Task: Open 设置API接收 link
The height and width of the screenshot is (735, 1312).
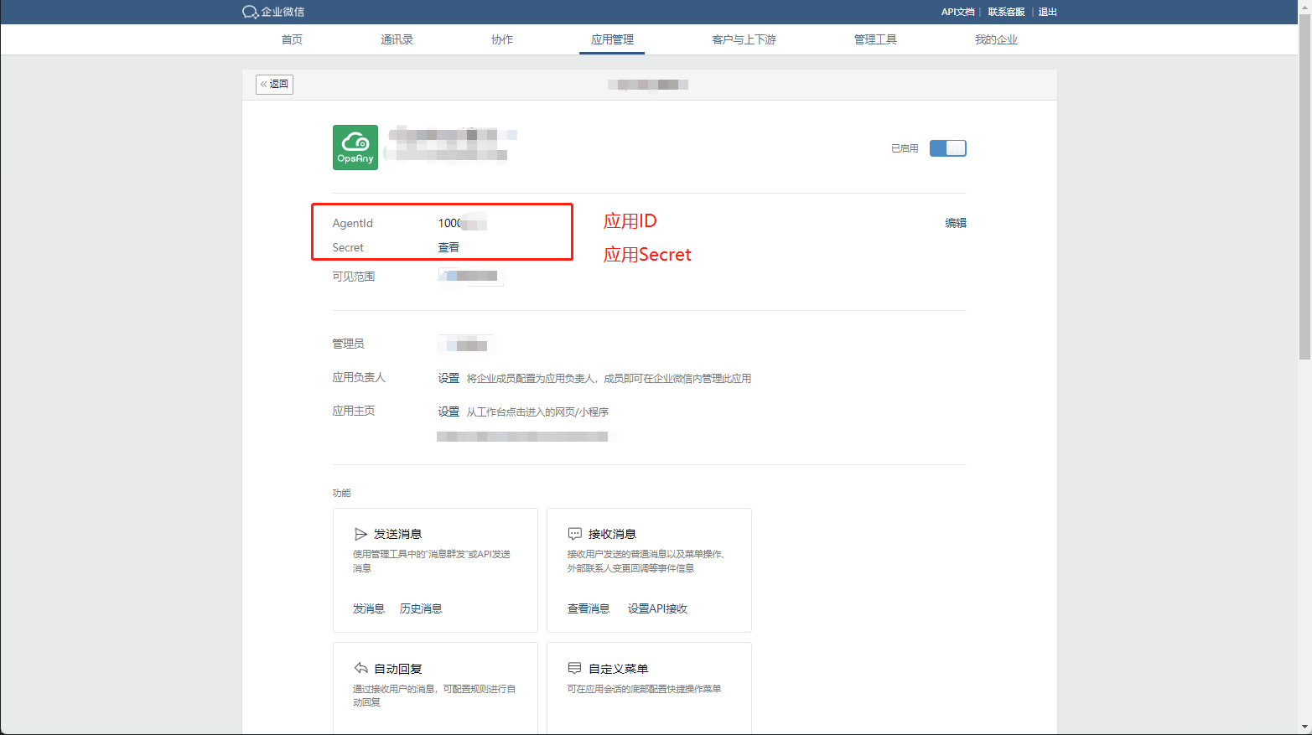Action: [x=657, y=608]
